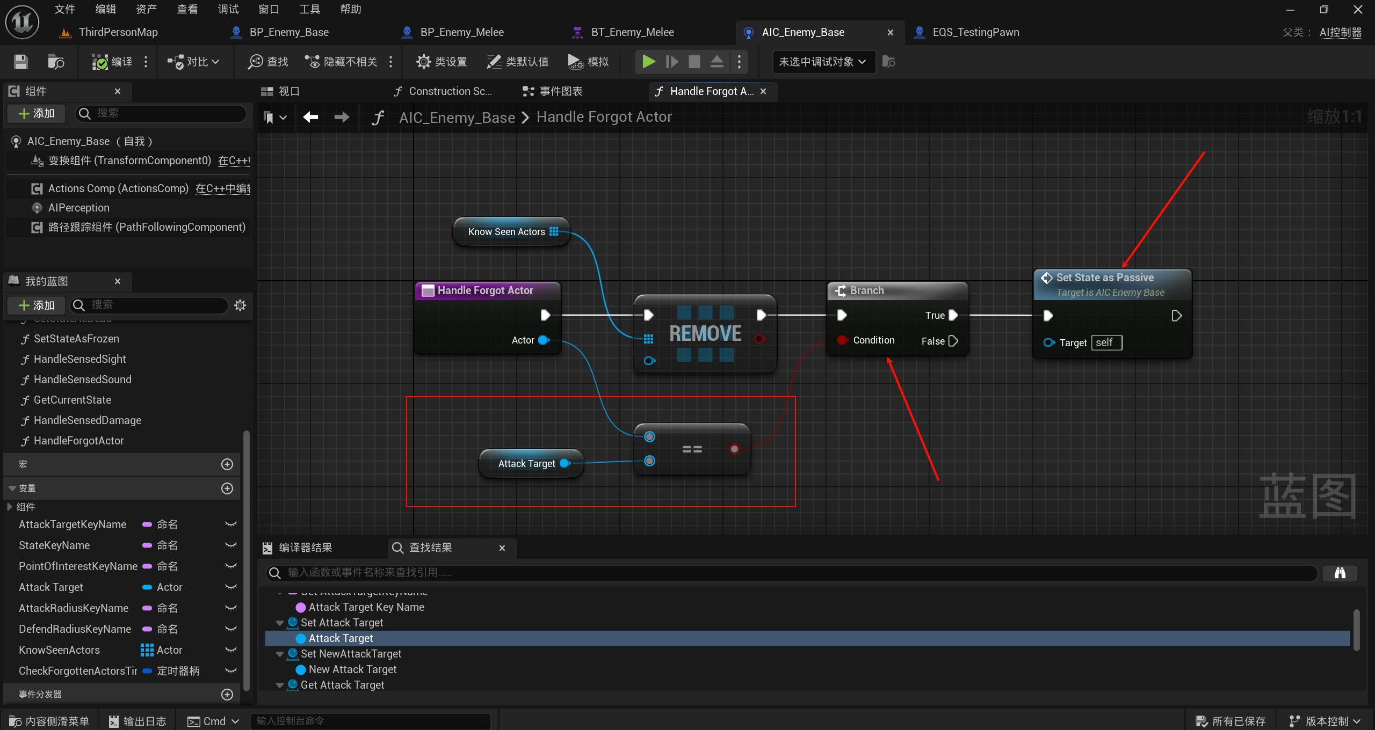Screen dimensions: 1375x730
Task: Toggle visibility eye of StateKeyName variable
Action: point(231,545)
